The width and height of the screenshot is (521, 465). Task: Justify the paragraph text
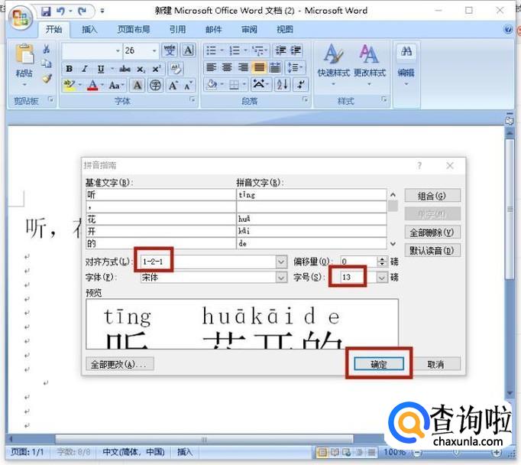[259, 67]
